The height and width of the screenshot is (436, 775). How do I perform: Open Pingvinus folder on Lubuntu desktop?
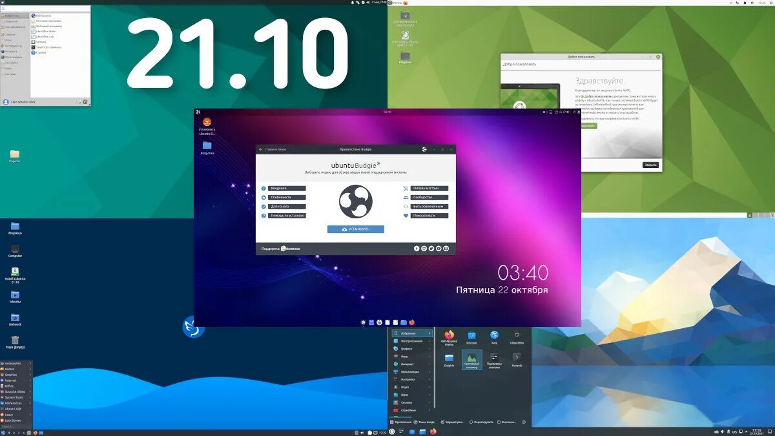[15, 228]
